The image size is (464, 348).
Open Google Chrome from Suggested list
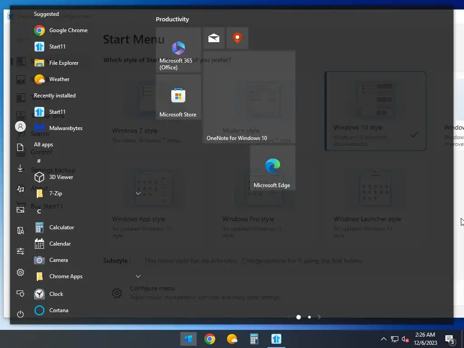pos(61,30)
